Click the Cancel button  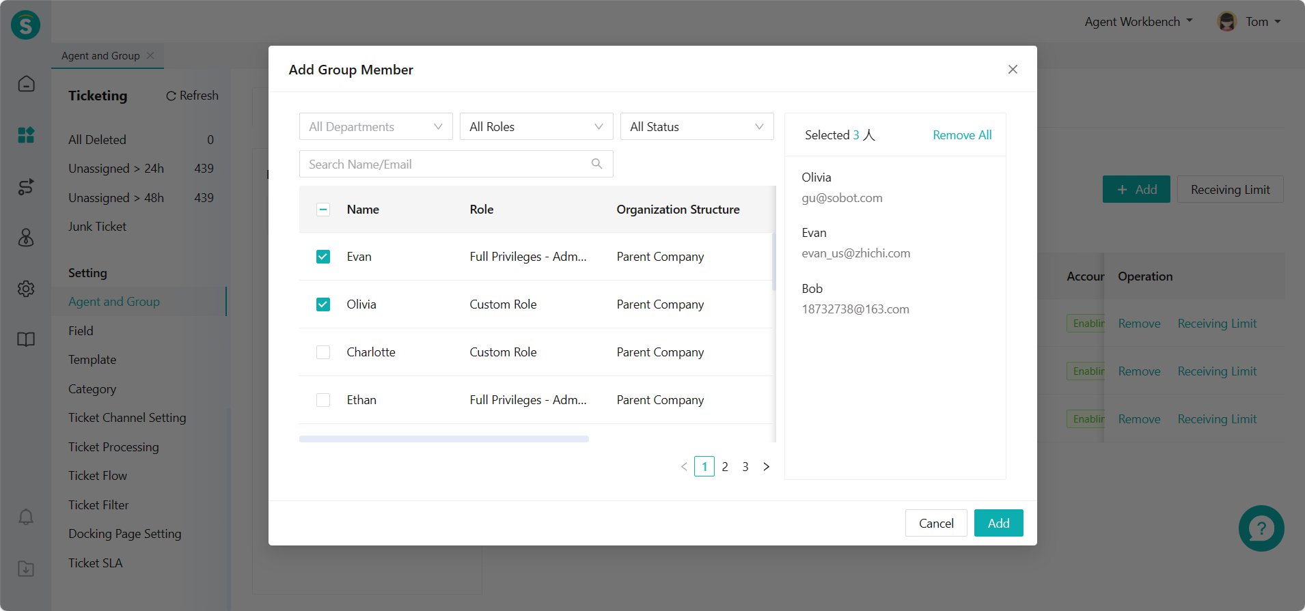coord(936,523)
